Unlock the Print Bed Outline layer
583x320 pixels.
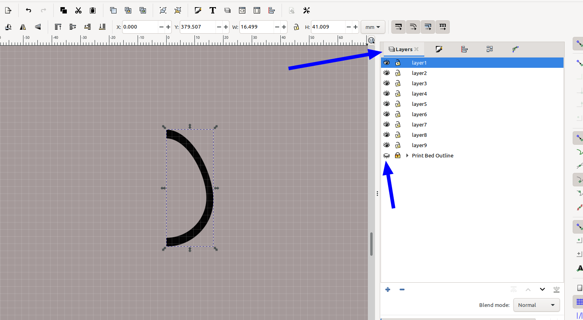[398, 155]
